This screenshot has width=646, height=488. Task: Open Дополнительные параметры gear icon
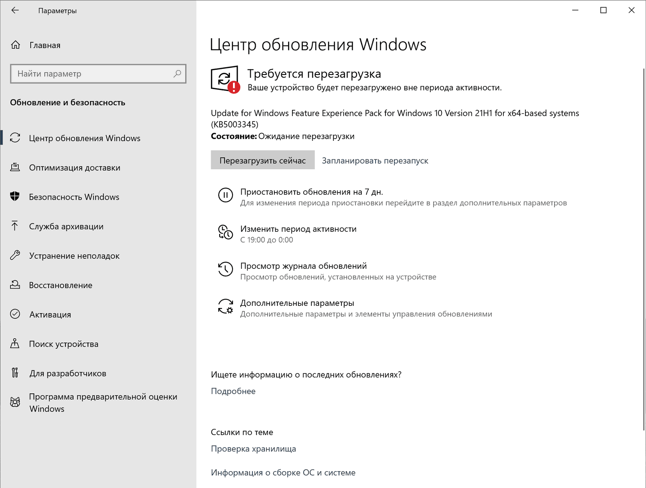(225, 306)
